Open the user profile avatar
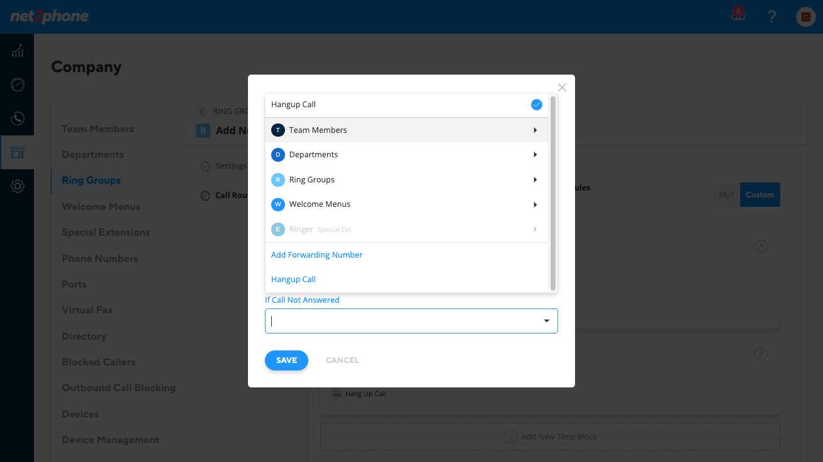823x462 pixels. tap(805, 17)
